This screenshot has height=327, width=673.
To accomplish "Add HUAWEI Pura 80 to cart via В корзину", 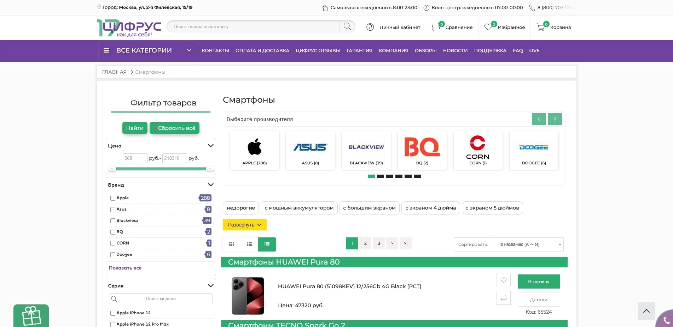I will [539, 281].
